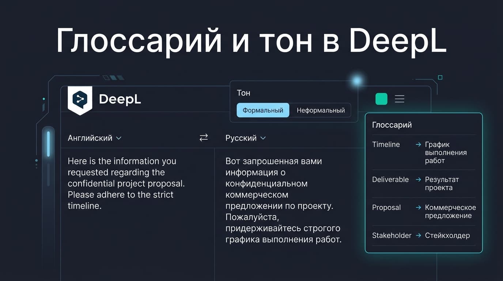
Task: Click the Timeline glossary term
Action: 386,145
